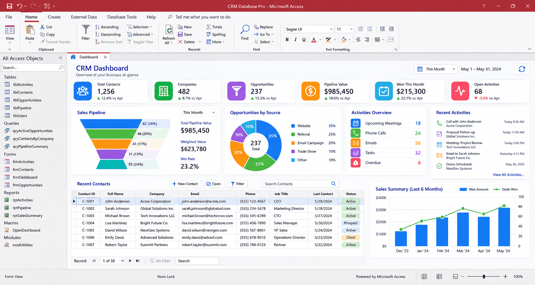Screen dimensions: 535x285
Task: Switch to datasheet view in status bar
Action: (424, 277)
